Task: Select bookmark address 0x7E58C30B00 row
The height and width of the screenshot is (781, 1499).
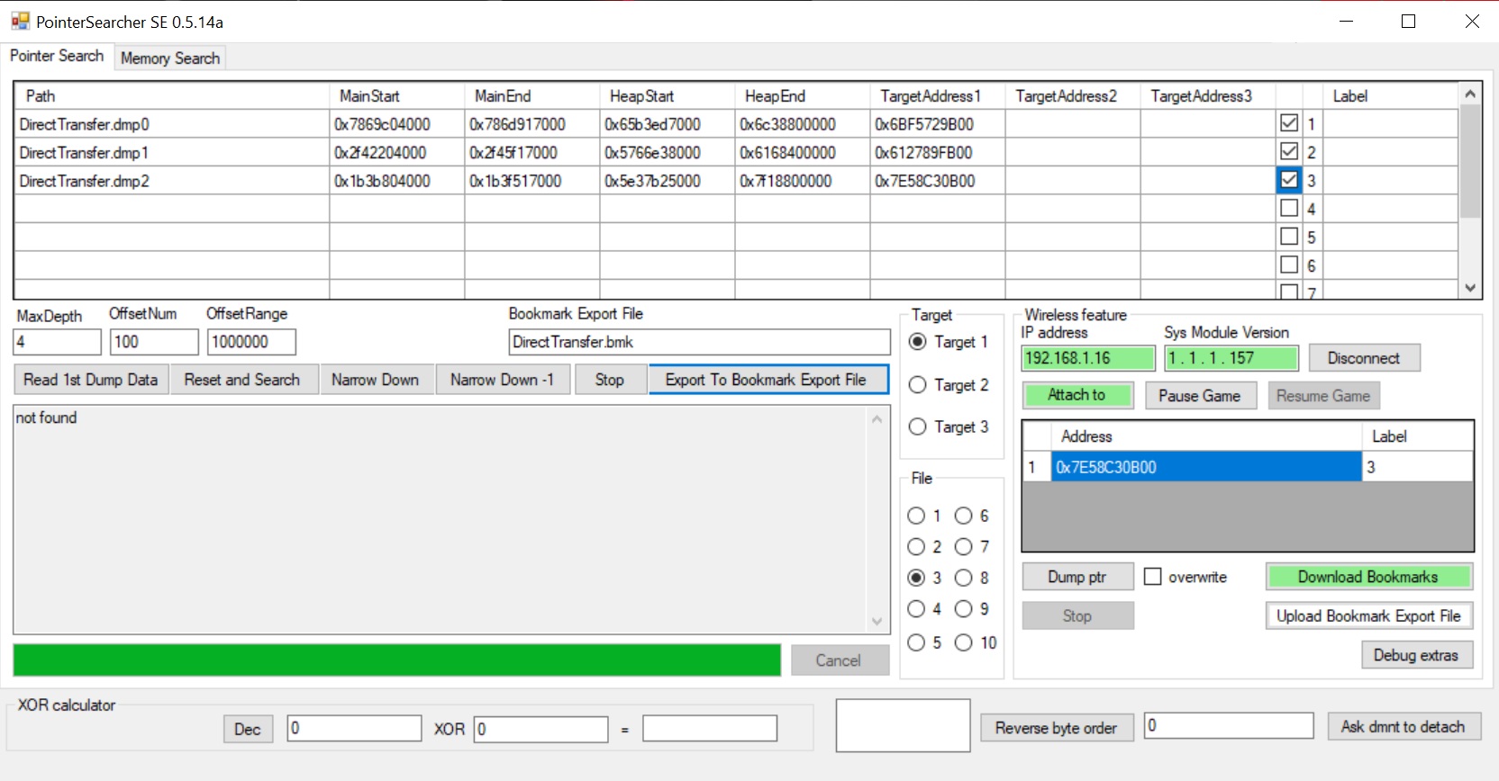Action: click(1206, 467)
